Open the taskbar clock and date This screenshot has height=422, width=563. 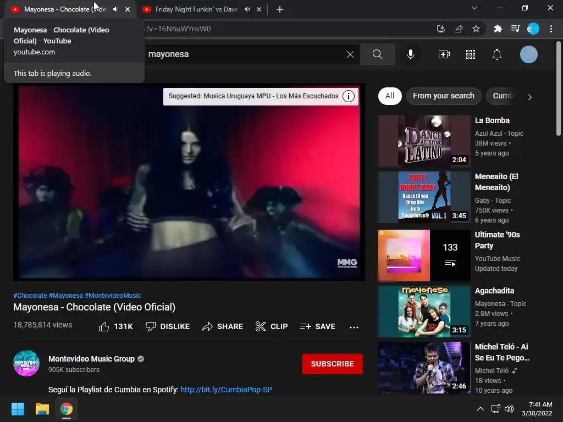(537, 409)
